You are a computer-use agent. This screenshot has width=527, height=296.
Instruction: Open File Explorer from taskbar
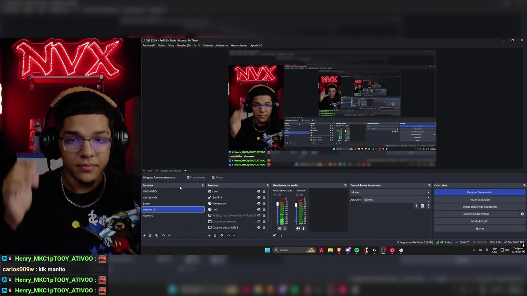pyautogui.click(x=330, y=250)
